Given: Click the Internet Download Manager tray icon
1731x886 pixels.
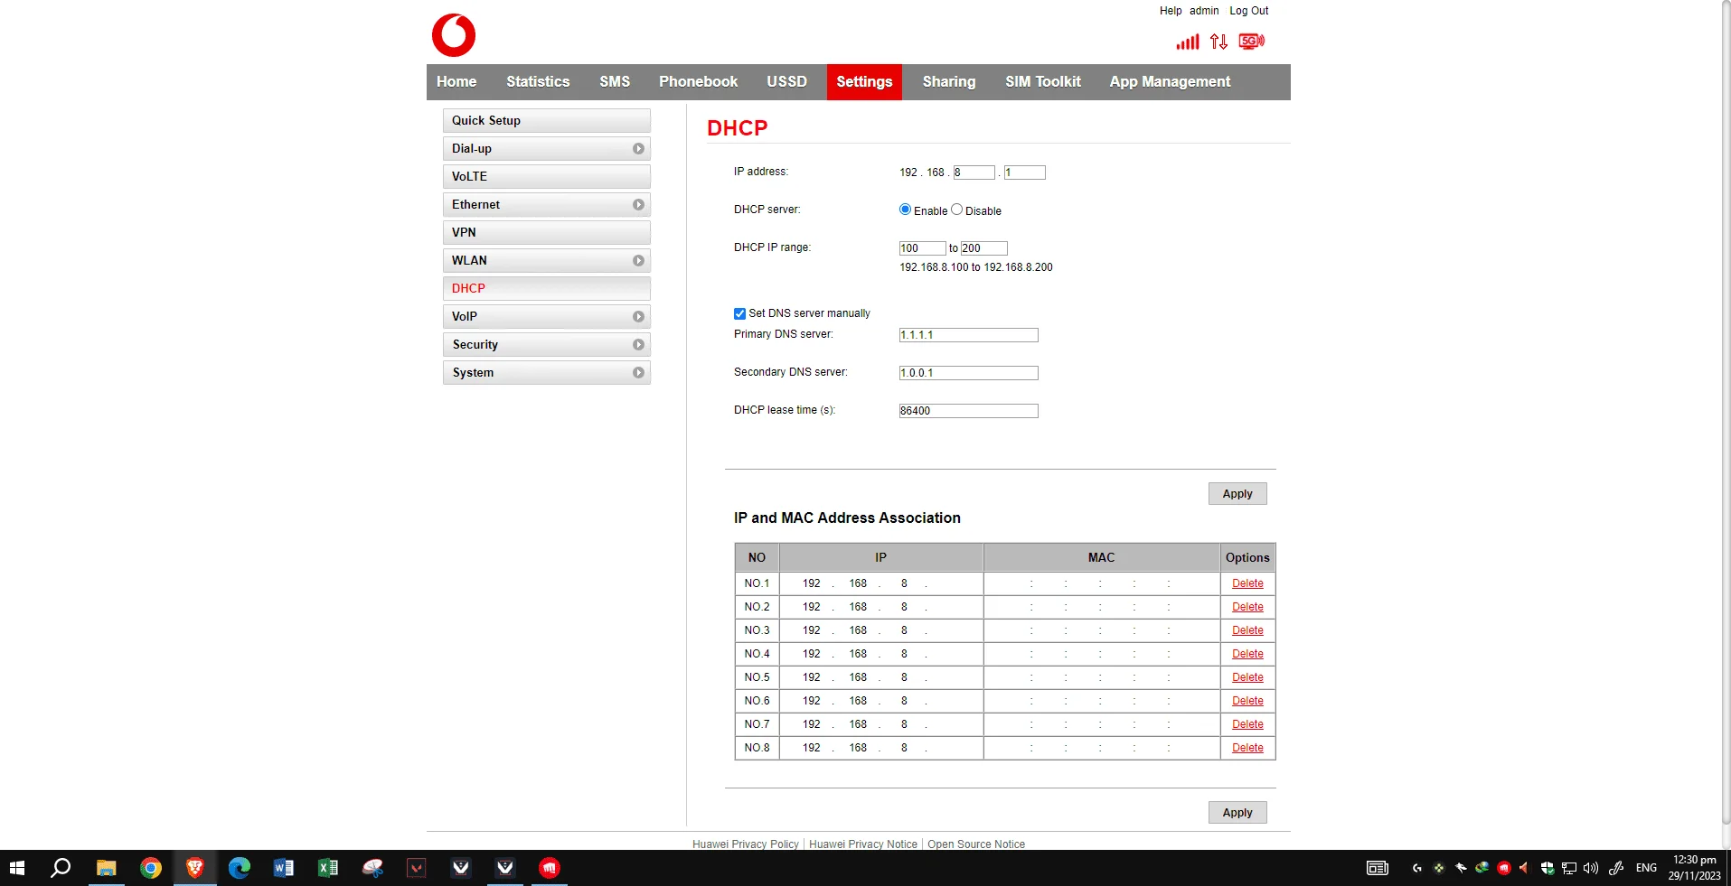Looking at the screenshot, I should point(1482,868).
